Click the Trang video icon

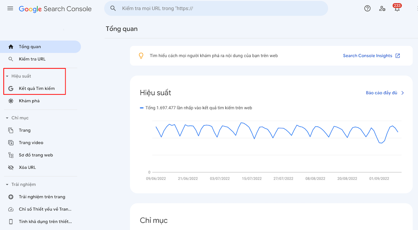[11, 143]
